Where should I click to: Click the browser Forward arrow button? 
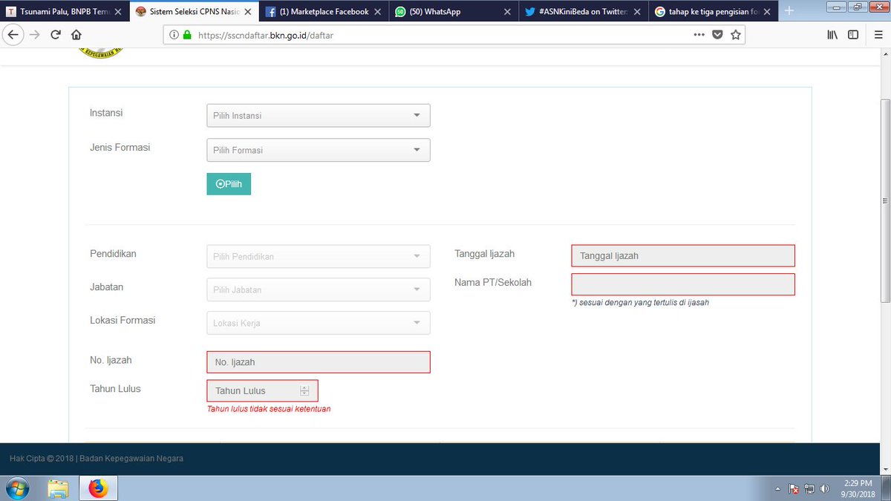tap(34, 35)
